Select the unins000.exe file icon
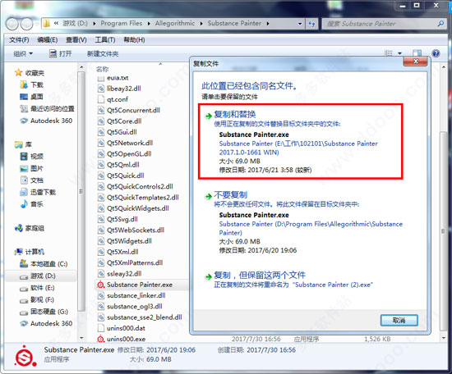Screen dimensions: 452x374 [100, 340]
